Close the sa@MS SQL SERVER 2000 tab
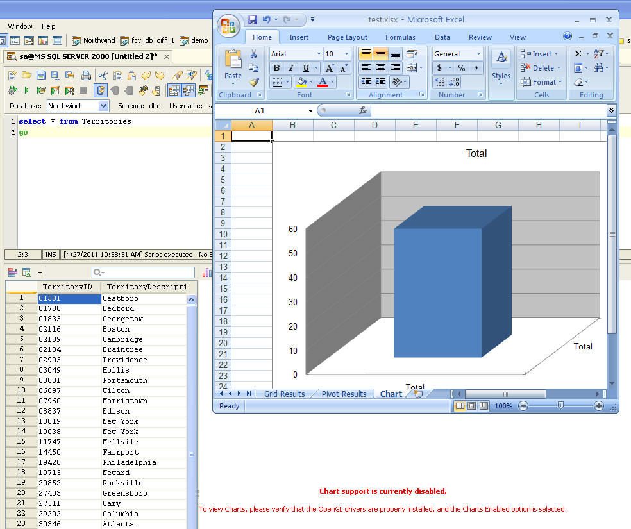 pyautogui.click(x=167, y=56)
